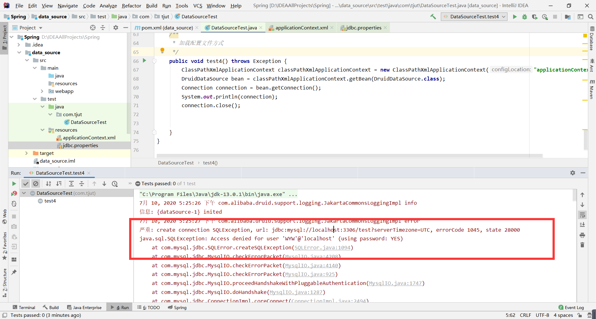This screenshot has height=319, width=596.
Task: Open the Refactor menu
Action: [131, 6]
